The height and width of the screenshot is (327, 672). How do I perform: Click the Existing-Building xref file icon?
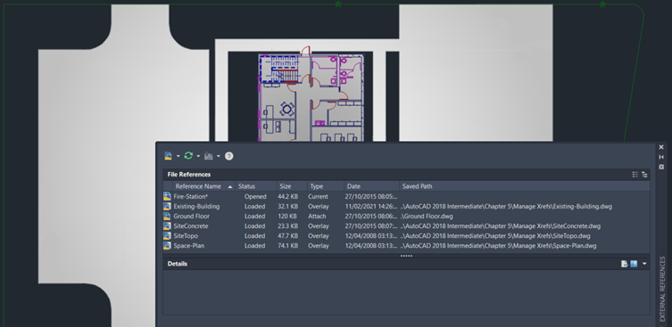tap(167, 207)
